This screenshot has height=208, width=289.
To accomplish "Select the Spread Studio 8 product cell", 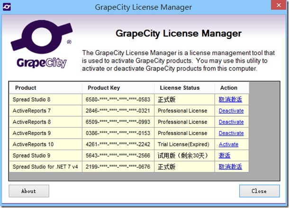I will coord(45,100).
